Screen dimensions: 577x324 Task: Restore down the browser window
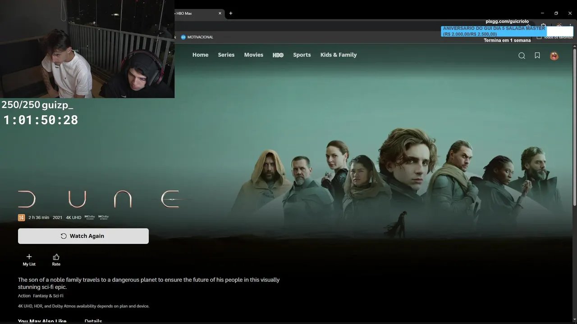tap(556, 13)
